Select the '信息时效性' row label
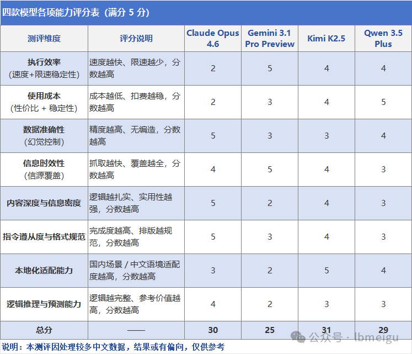This screenshot has width=412, height=354. [x=44, y=163]
